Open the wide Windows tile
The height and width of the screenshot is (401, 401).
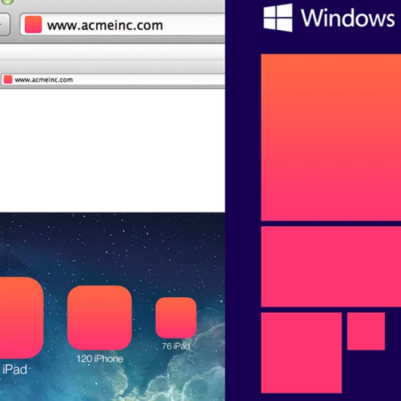click(331, 266)
